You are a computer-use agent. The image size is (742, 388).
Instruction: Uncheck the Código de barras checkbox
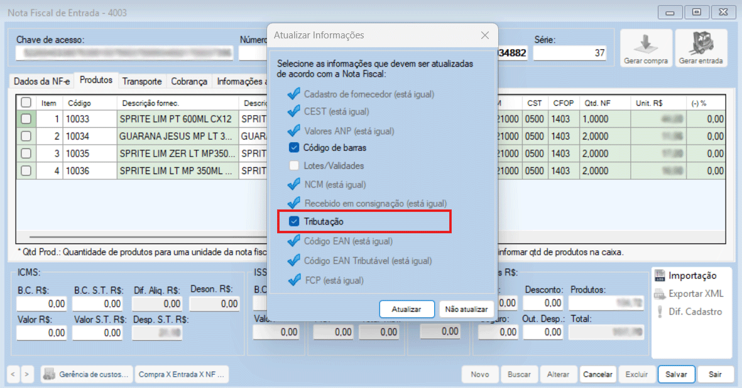click(294, 148)
